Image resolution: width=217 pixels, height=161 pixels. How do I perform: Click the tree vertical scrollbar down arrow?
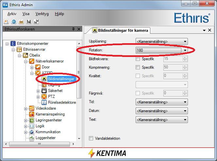coord(79,138)
